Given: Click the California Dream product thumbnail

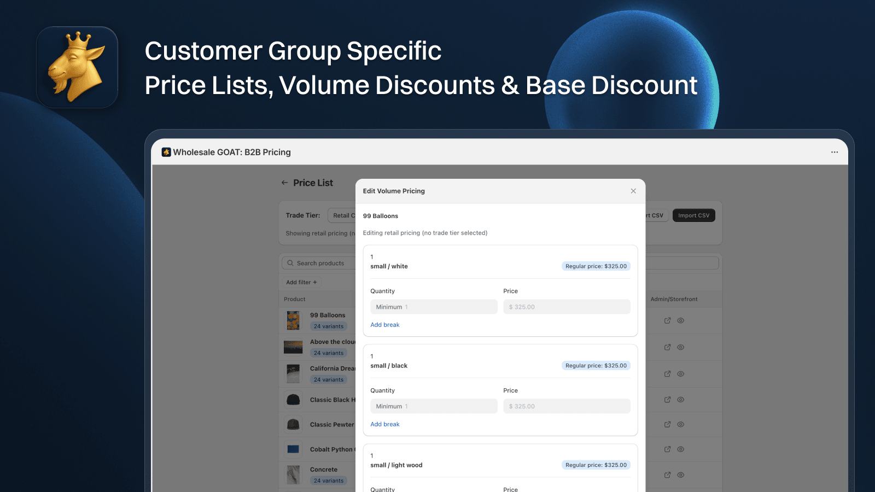Looking at the screenshot, I should [x=293, y=374].
